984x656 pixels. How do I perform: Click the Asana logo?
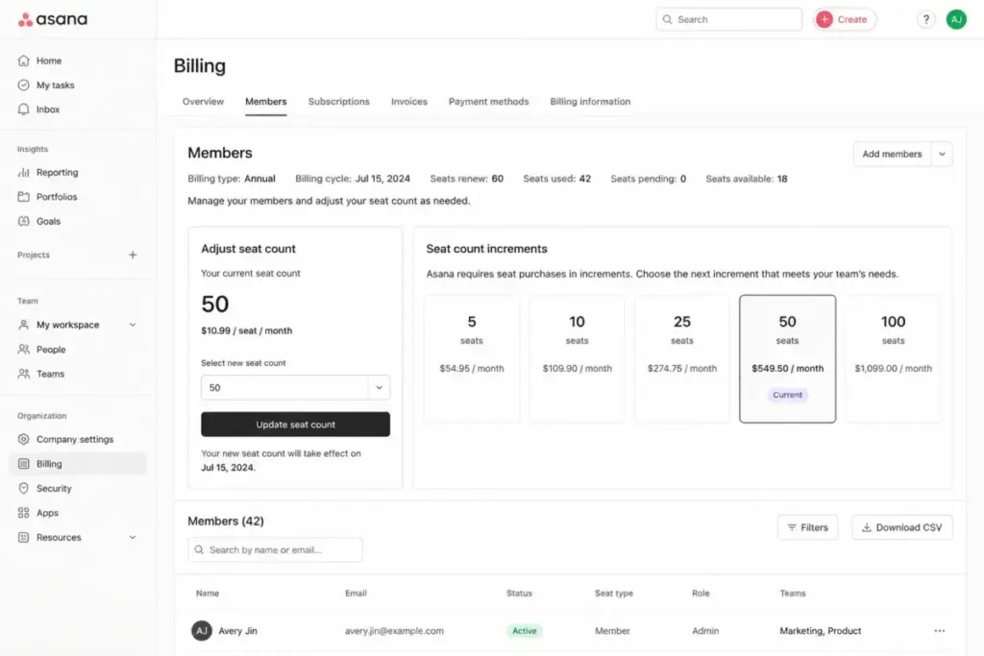(x=53, y=19)
